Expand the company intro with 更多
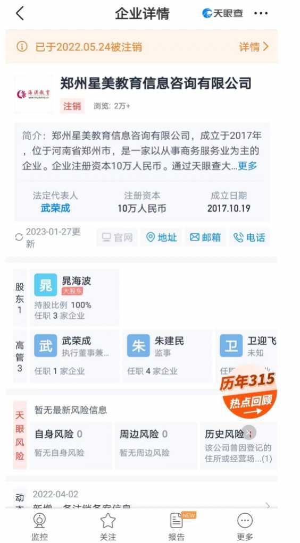 [247, 166]
